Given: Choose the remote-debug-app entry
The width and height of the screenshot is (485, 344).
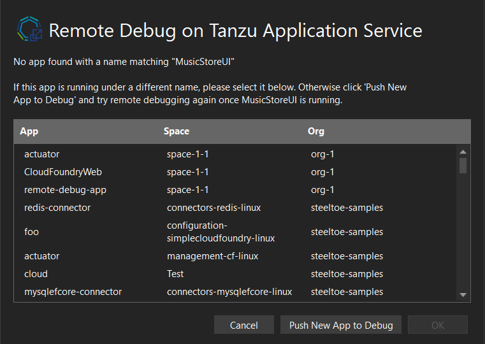Looking at the screenshot, I should click(65, 190).
